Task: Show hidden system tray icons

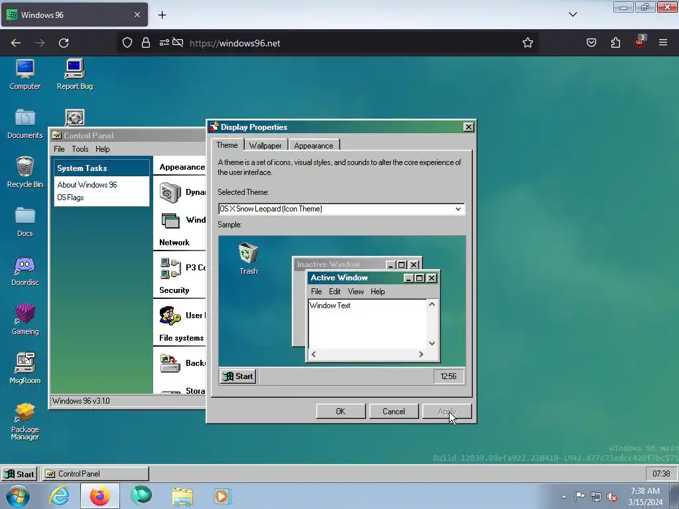Action: (564, 496)
